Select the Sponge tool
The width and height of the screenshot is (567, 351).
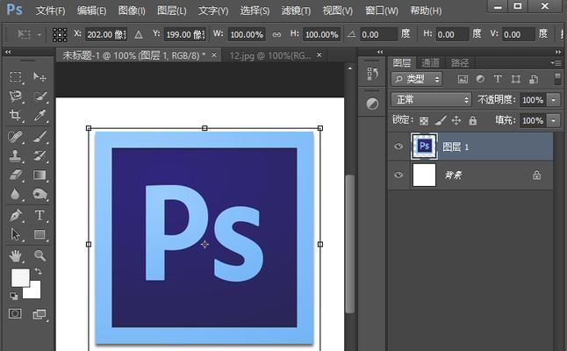[39, 194]
